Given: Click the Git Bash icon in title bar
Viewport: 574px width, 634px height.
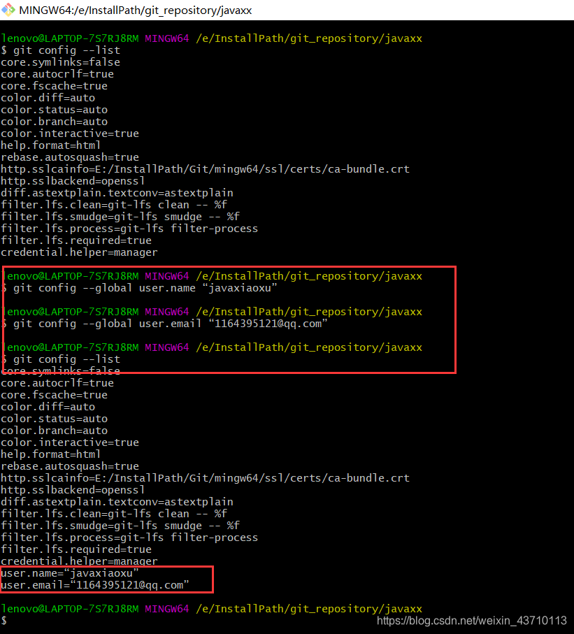Looking at the screenshot, I should (8, 10).
